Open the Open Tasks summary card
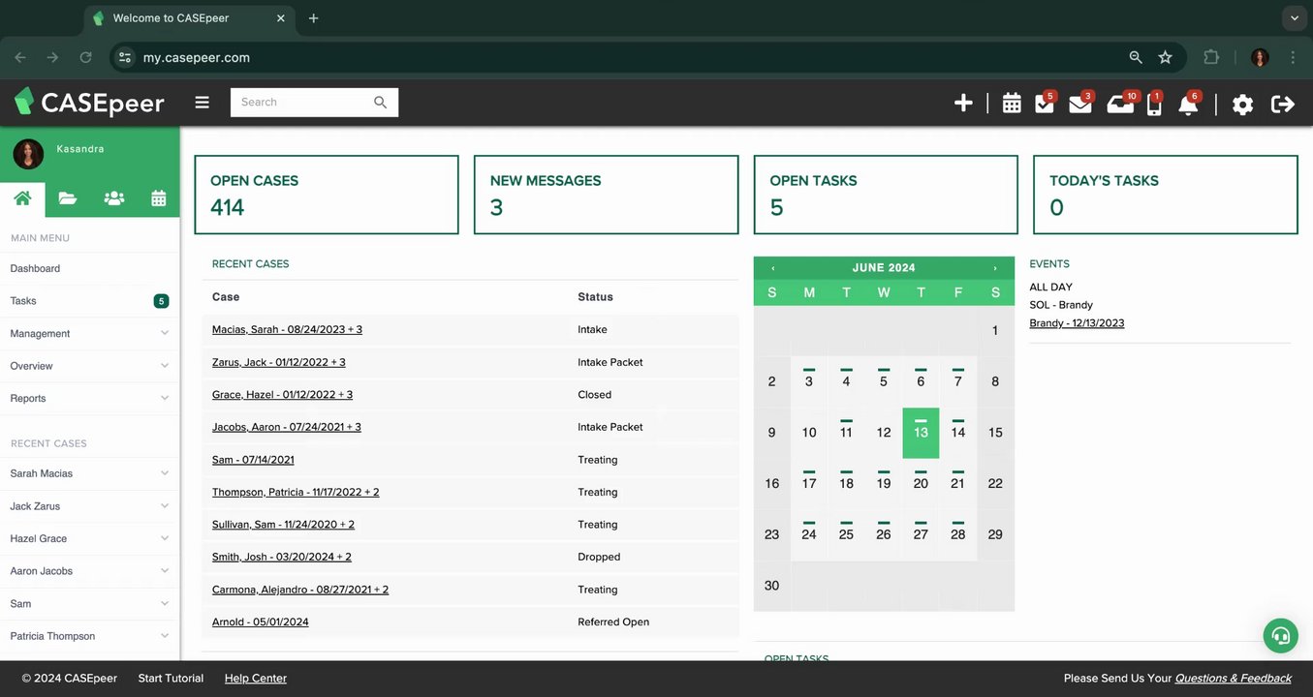This screenshot has width=1313, height=697. pyautogui.click(x=886, y=195)
